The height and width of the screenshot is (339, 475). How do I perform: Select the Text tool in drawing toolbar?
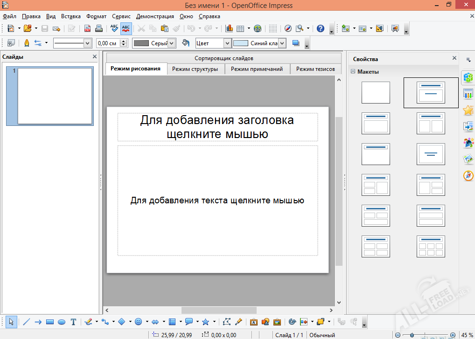pyautogui.click(x=73, y=322)
